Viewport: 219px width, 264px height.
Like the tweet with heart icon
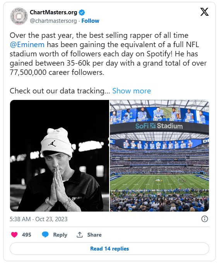pyautogui.click(x=14, y=235)
